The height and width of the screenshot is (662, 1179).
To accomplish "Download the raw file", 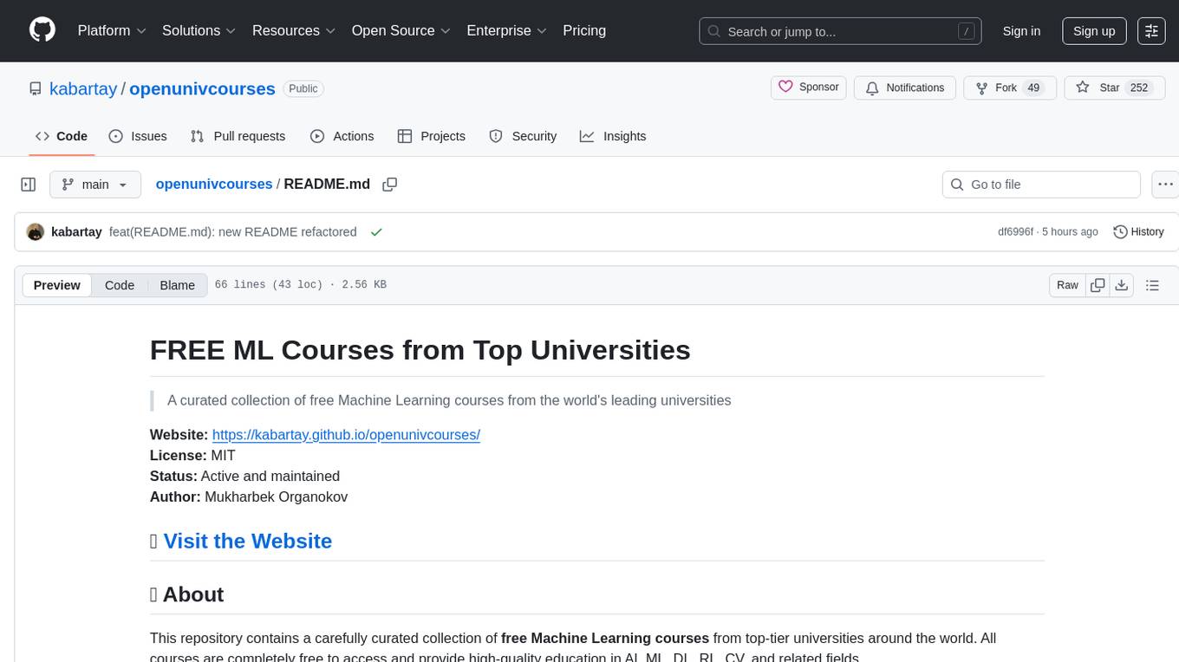I will 1121,285.
